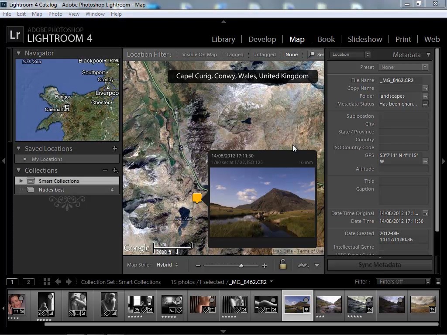Click arrow button next to Folder landscapes
This screenshot has height=335, width=447.
425,96
